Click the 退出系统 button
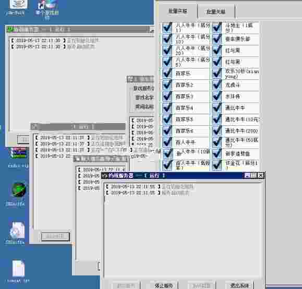 239,285
